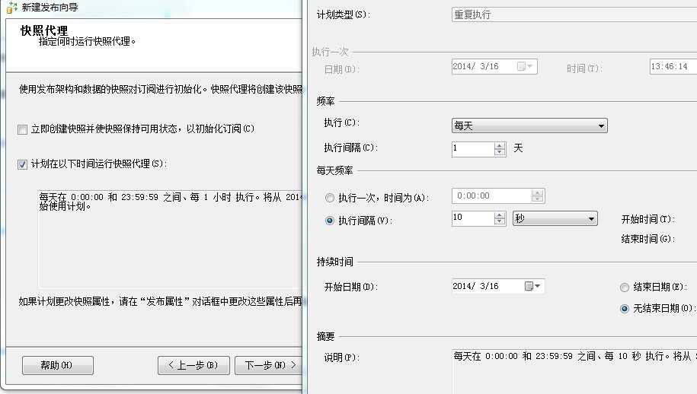The image size is (697, 394).
Task: Click the 结束时间(G) label
Action: [648, 239]
